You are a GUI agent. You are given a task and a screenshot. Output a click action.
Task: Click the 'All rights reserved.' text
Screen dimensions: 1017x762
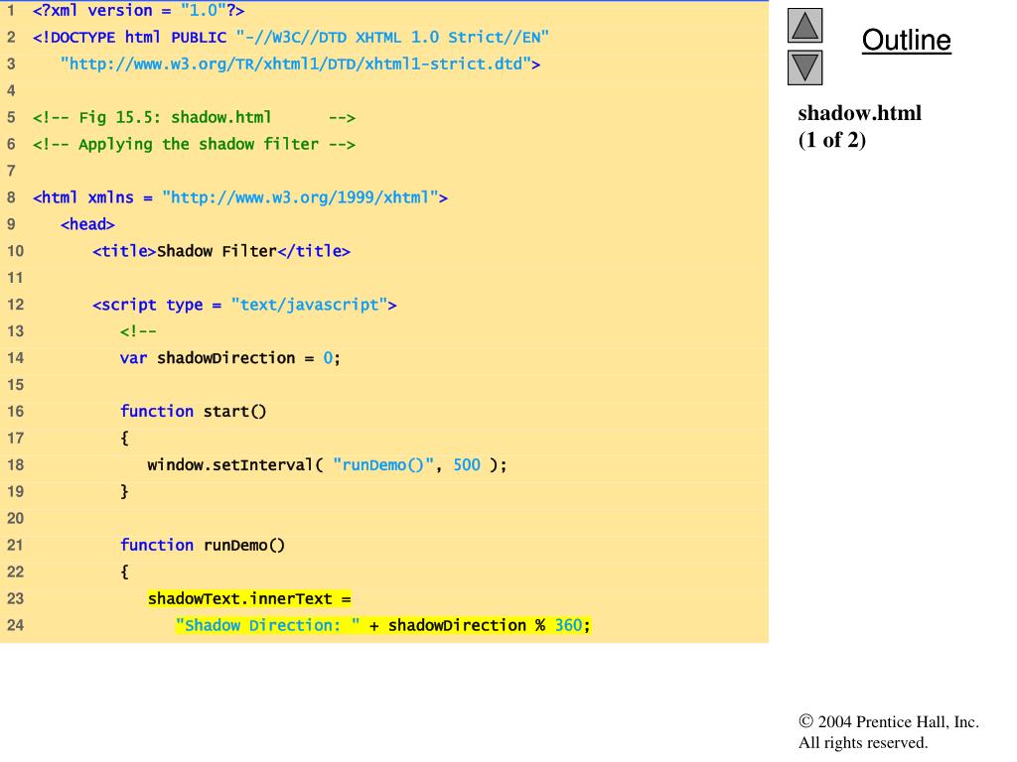click(x=863, y=742)
